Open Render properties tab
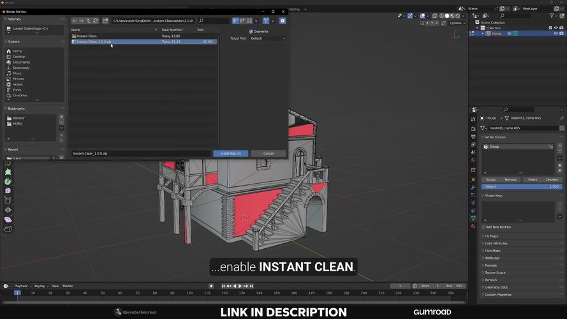Viewport: 567px width, 319px height. pos(473,129)
